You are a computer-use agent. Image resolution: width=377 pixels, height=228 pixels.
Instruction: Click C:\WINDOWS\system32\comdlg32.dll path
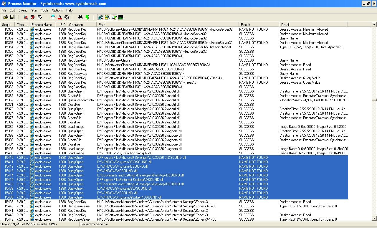[124, 153]
